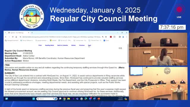Open the Microsoft-logo bookmark
The image size is (190, 107).
[x=53, y=40]
